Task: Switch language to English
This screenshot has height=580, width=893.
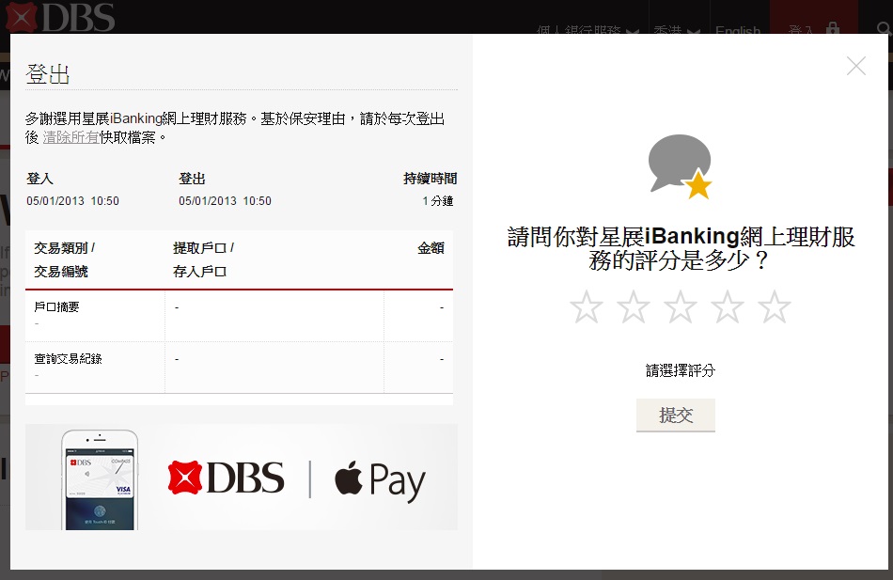Action: (x=737, y=30)
